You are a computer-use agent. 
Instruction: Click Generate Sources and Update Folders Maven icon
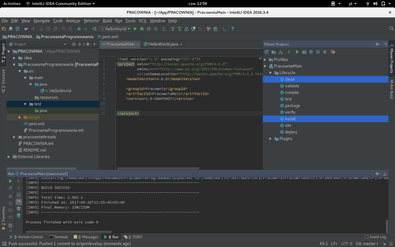coord(273,52)
